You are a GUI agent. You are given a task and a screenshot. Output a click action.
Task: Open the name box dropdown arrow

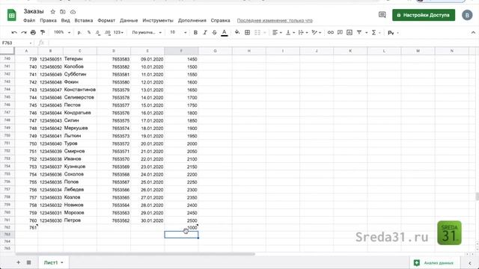[x=31, y=43]
